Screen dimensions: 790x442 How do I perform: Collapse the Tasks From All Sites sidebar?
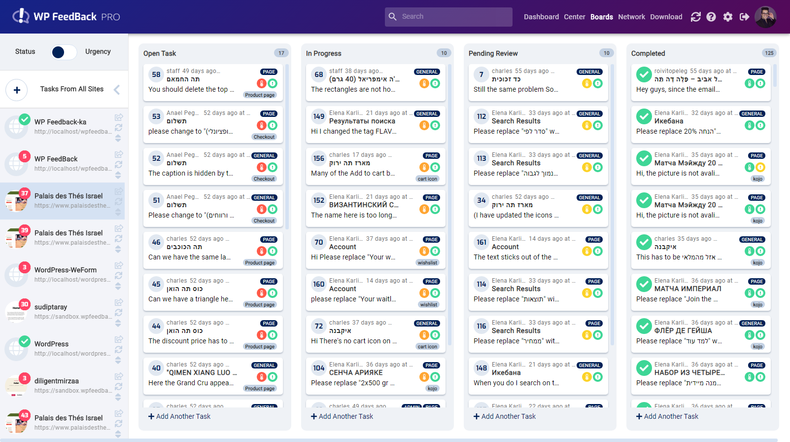[x=117, y=89]
